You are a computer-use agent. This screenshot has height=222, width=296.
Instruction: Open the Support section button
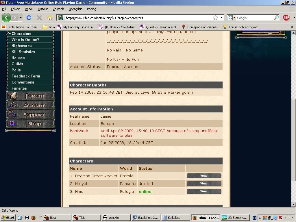[31, 114]
